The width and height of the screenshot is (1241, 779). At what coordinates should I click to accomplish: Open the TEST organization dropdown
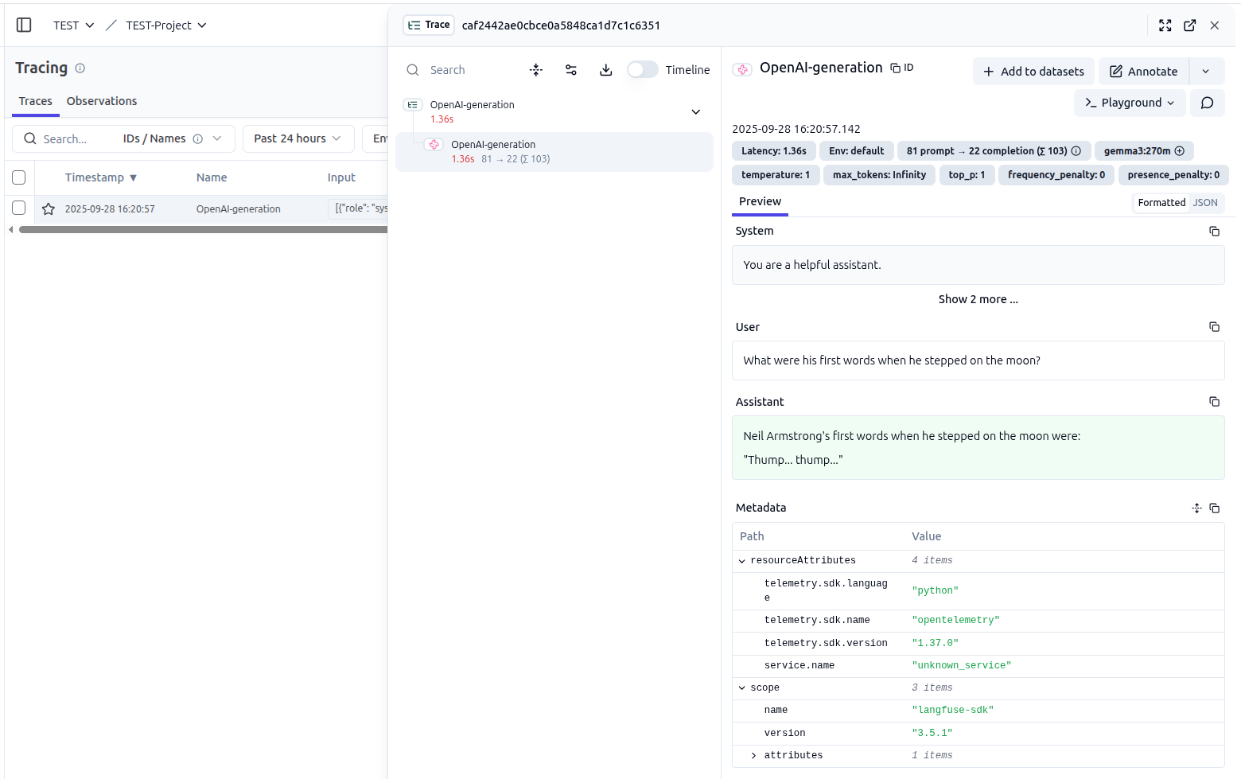pos(73,25)
